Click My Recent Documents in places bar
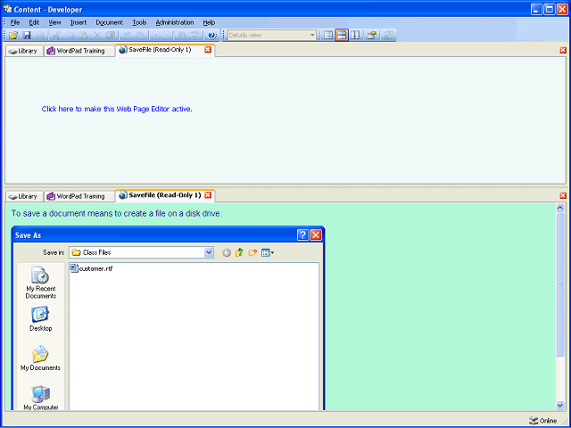Screen dimensions: 571x428 [x=40, y=284]
